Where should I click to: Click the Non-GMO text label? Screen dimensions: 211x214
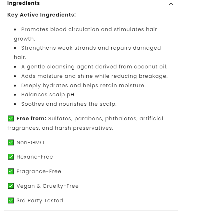pos(30,142)
